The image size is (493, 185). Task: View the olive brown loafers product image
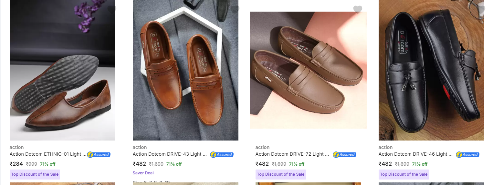[x=308, y=70]
